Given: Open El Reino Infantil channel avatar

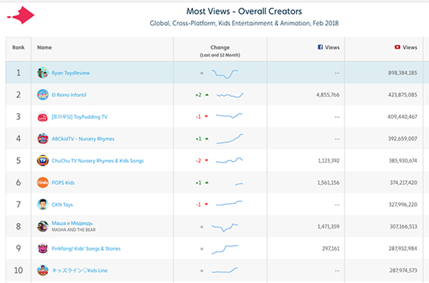Looking at the screenshot, I should (x=43, y=95).
